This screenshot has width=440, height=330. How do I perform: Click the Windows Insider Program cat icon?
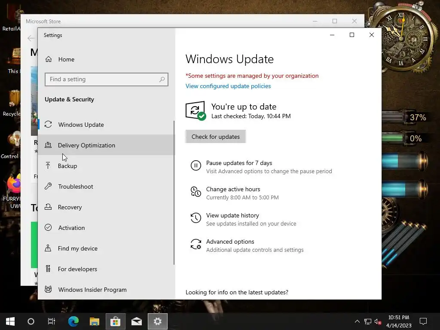coord(48,289)
